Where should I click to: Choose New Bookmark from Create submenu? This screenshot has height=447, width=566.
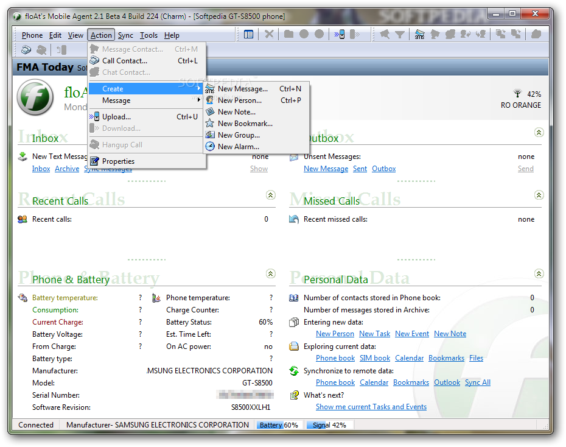pos(256,124)
